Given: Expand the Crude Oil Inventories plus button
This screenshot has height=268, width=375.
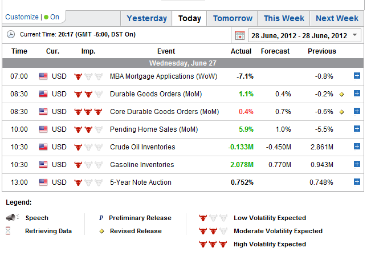Looking at the screenshot, I should [x=357, y=147].
